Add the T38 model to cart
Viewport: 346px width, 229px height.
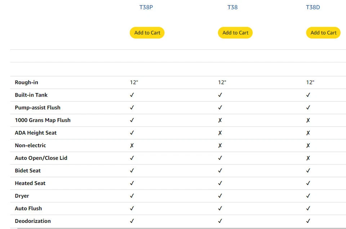click(235, 33)
